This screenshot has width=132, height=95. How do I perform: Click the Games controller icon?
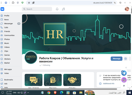click(x=2, y=55)
